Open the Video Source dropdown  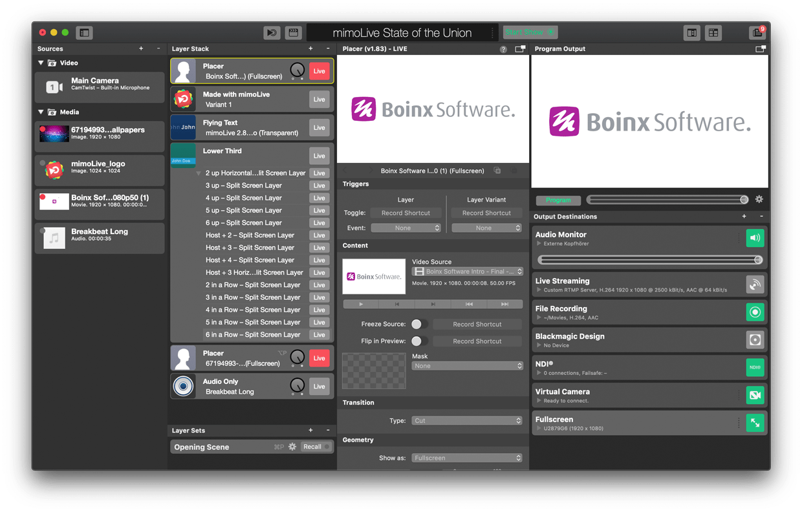467,272
